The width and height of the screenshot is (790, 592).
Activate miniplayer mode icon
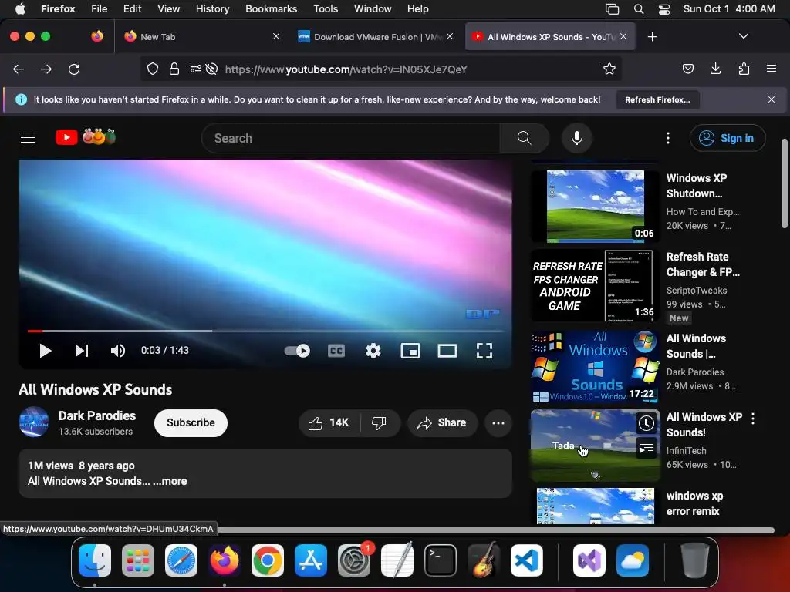[410, 351]
